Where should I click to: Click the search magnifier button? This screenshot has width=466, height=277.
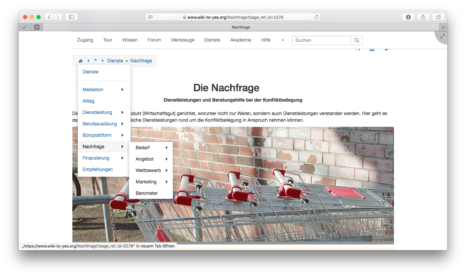[x=356, y=40]
